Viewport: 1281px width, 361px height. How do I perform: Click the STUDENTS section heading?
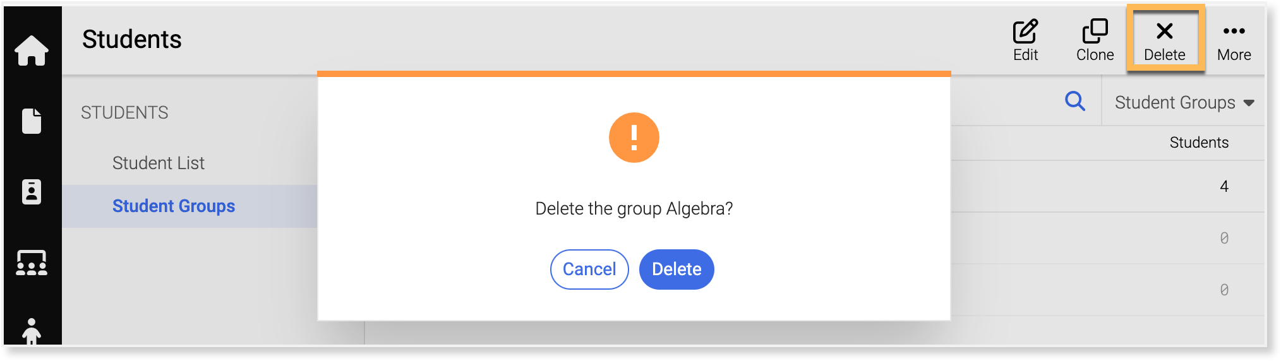tap(124, 112)
